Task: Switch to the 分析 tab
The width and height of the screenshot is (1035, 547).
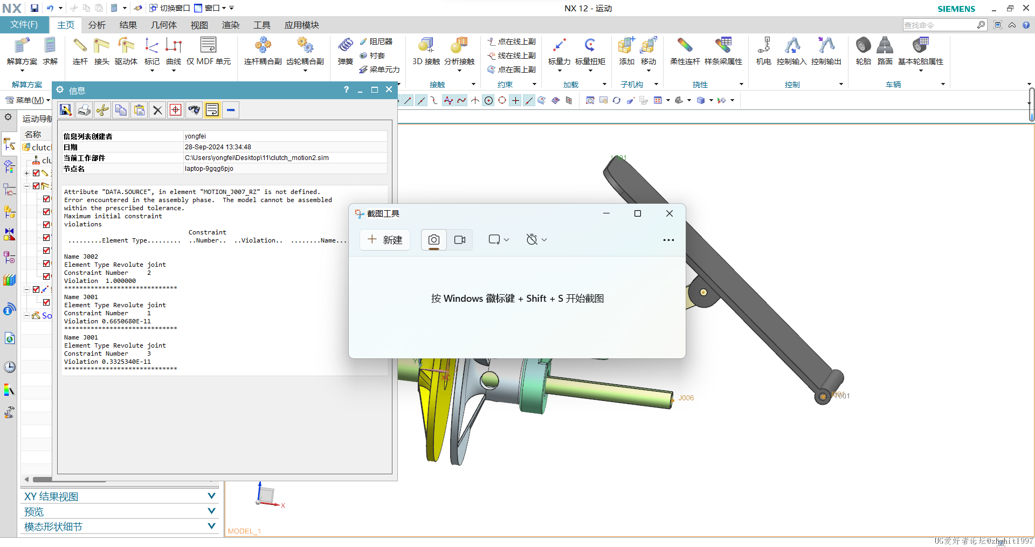Action: (x=97, y=25)
